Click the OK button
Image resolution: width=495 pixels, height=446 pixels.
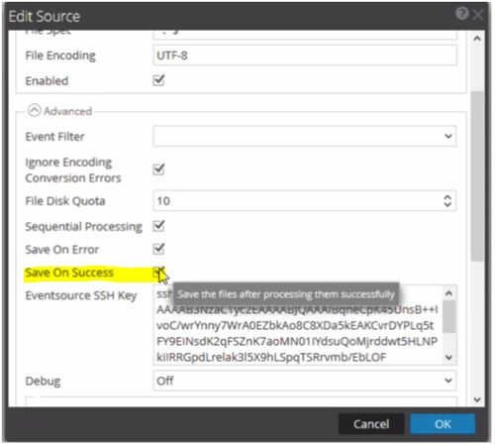coord(443,424)
